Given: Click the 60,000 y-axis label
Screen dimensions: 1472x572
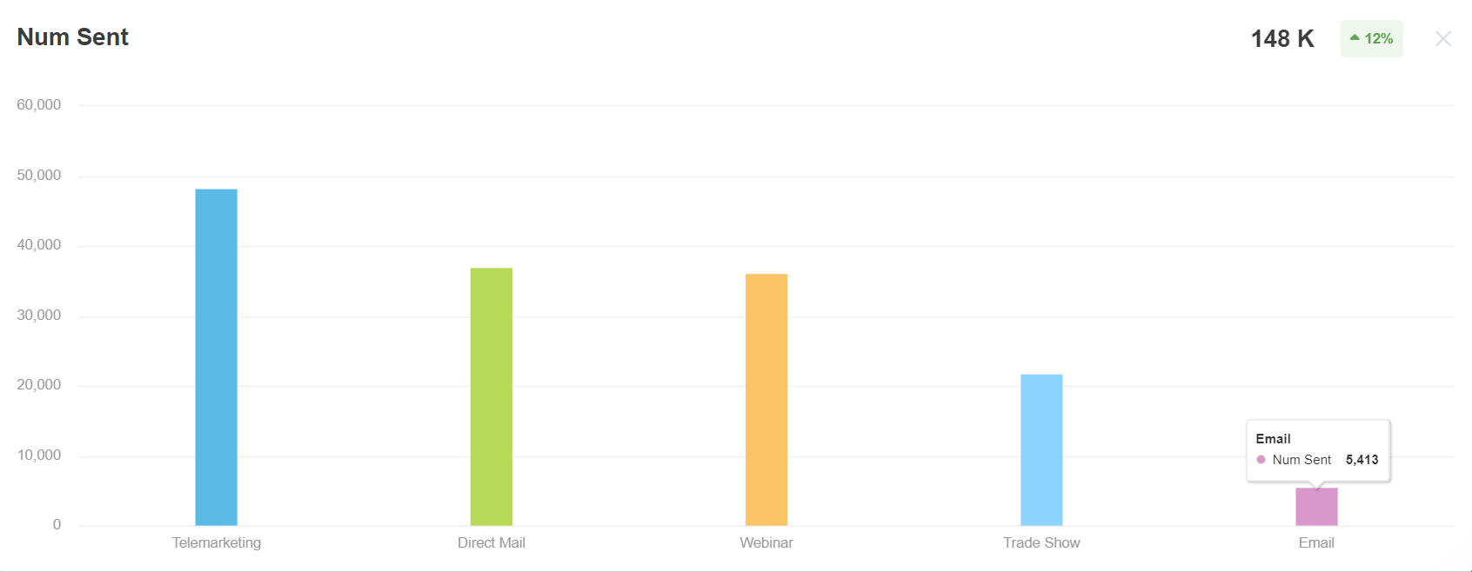Looking at the screenshot, I should [x=39, y=105].
